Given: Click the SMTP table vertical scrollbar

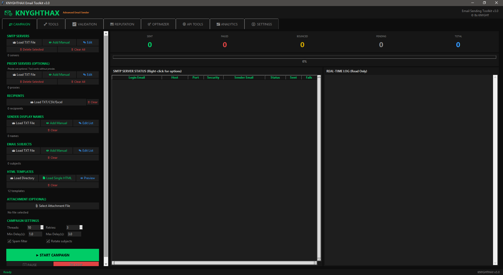Looking at the screenshot, I should coord(319,168).
